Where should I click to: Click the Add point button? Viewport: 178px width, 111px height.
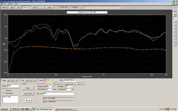point(12,7)
